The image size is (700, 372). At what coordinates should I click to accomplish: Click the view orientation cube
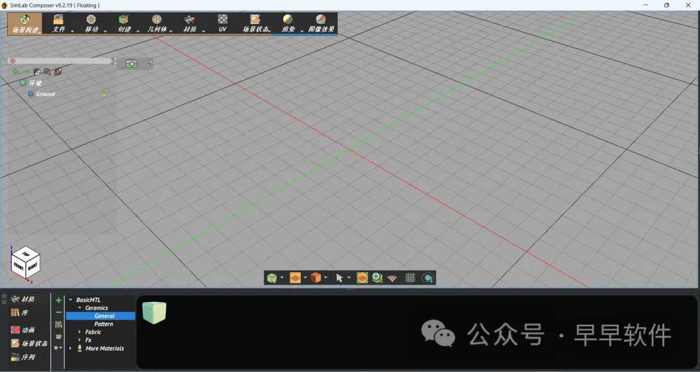pos(25,264)
